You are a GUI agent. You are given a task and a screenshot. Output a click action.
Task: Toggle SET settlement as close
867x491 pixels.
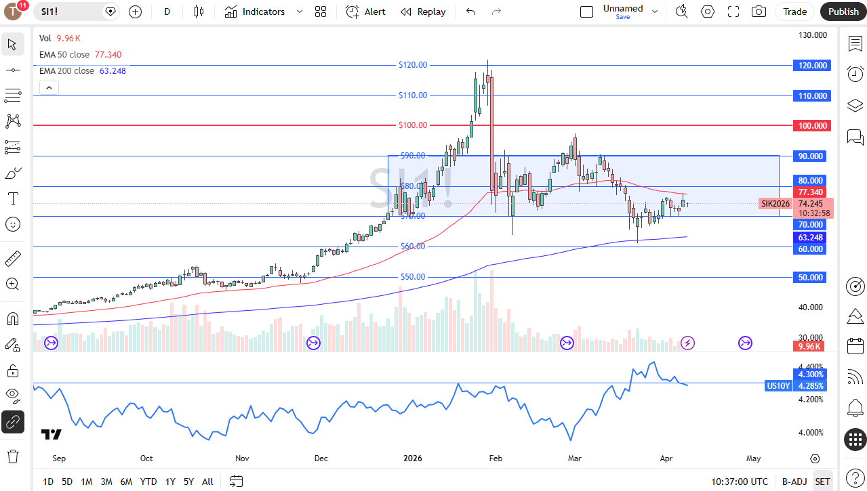click(x=822, y=482)
